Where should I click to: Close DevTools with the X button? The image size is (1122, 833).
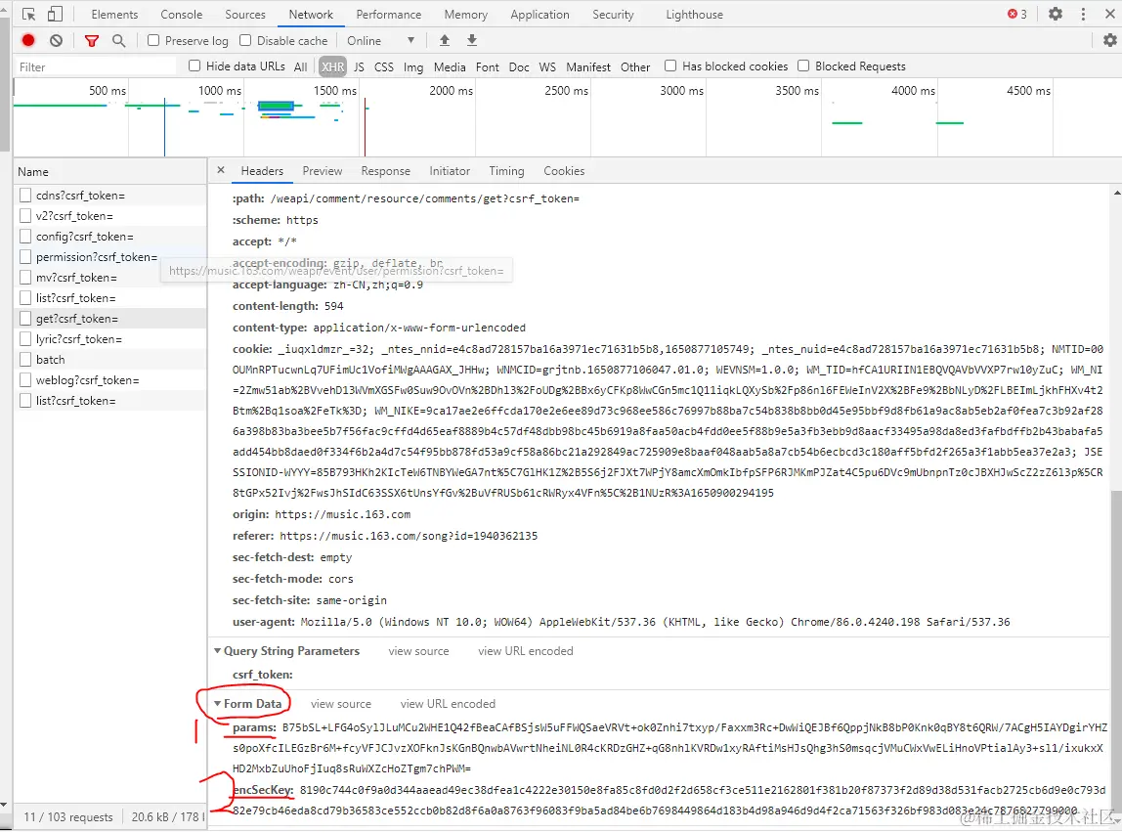click(x=1110, y=14)
